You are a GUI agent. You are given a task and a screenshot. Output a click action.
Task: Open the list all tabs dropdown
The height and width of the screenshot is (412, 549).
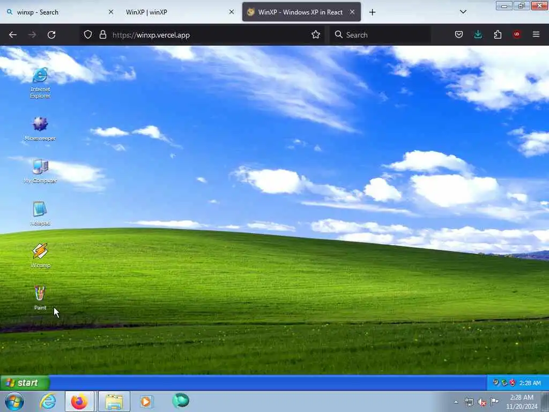463,12
